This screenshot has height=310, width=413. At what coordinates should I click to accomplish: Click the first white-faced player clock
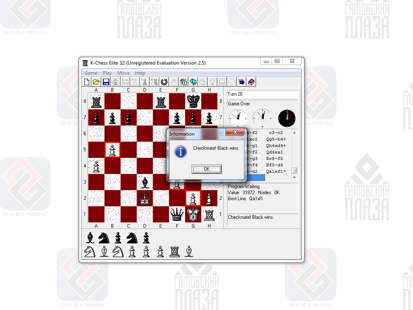click(x=238, y=118)
